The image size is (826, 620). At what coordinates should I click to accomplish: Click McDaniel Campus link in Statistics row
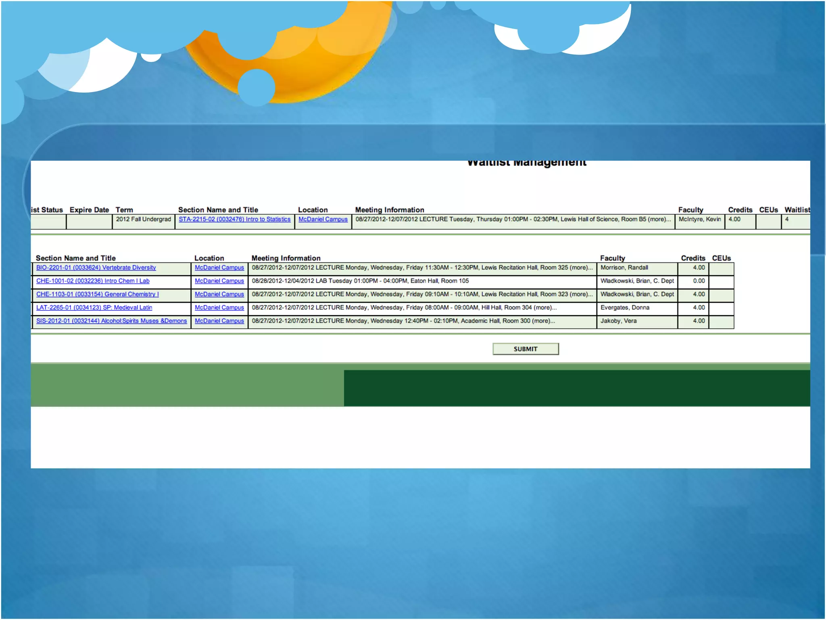(x=323, y=219)
